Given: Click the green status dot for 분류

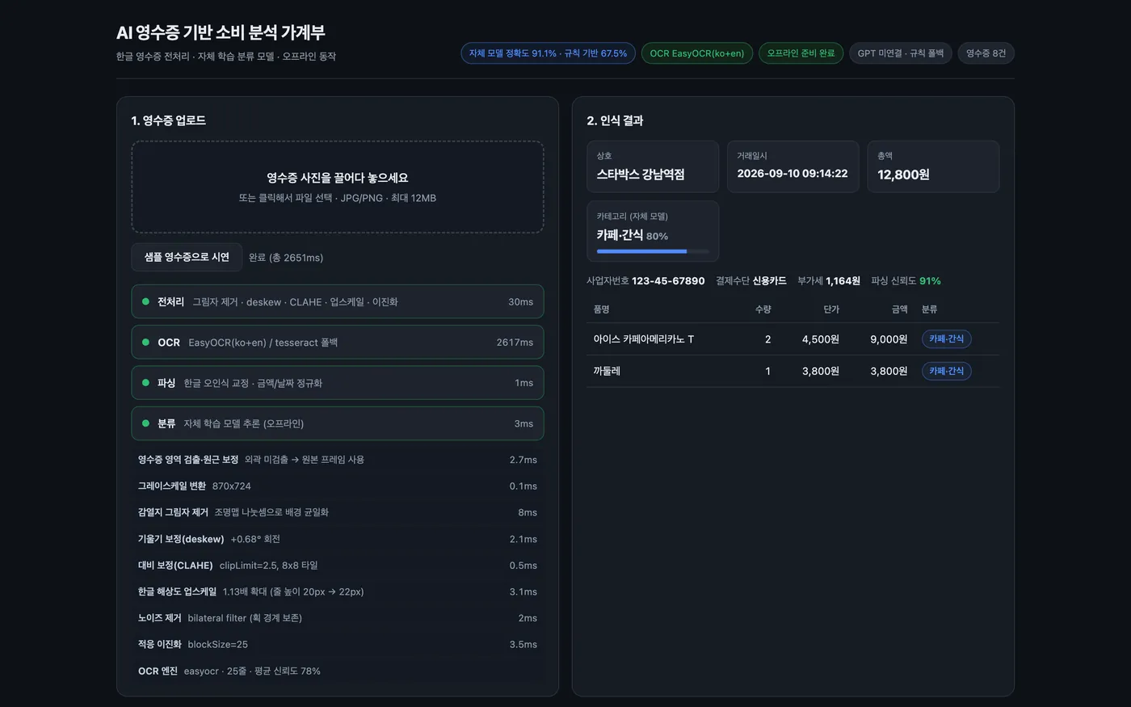Looking at the screenshot, I should click(145, 423).
